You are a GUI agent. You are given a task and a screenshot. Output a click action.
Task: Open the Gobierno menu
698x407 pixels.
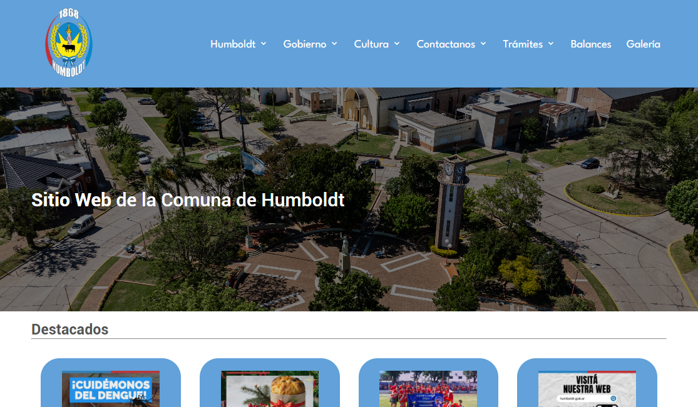pyautogui.click(x=305, y=44)
